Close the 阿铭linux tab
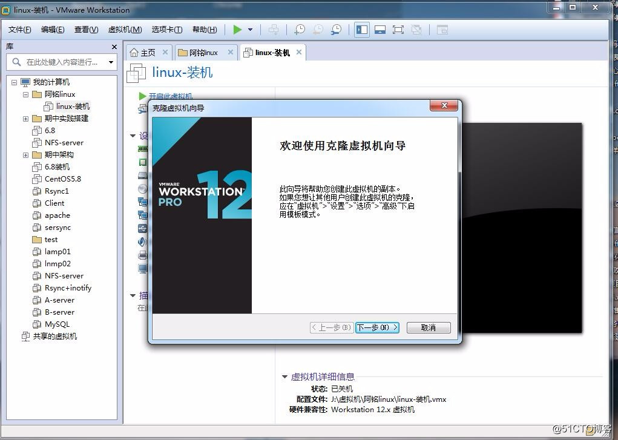The height and width of the screenshot is (440, 618). click(x=231, y=52)
